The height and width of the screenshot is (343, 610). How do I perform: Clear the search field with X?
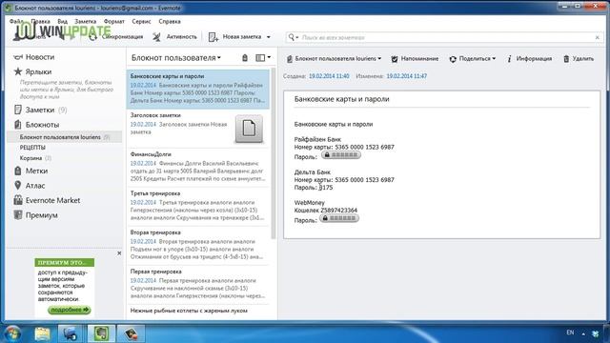click(x=598, y=37)
